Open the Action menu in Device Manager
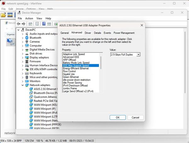This screenshot has height=143, width=189. coord(29,18)
